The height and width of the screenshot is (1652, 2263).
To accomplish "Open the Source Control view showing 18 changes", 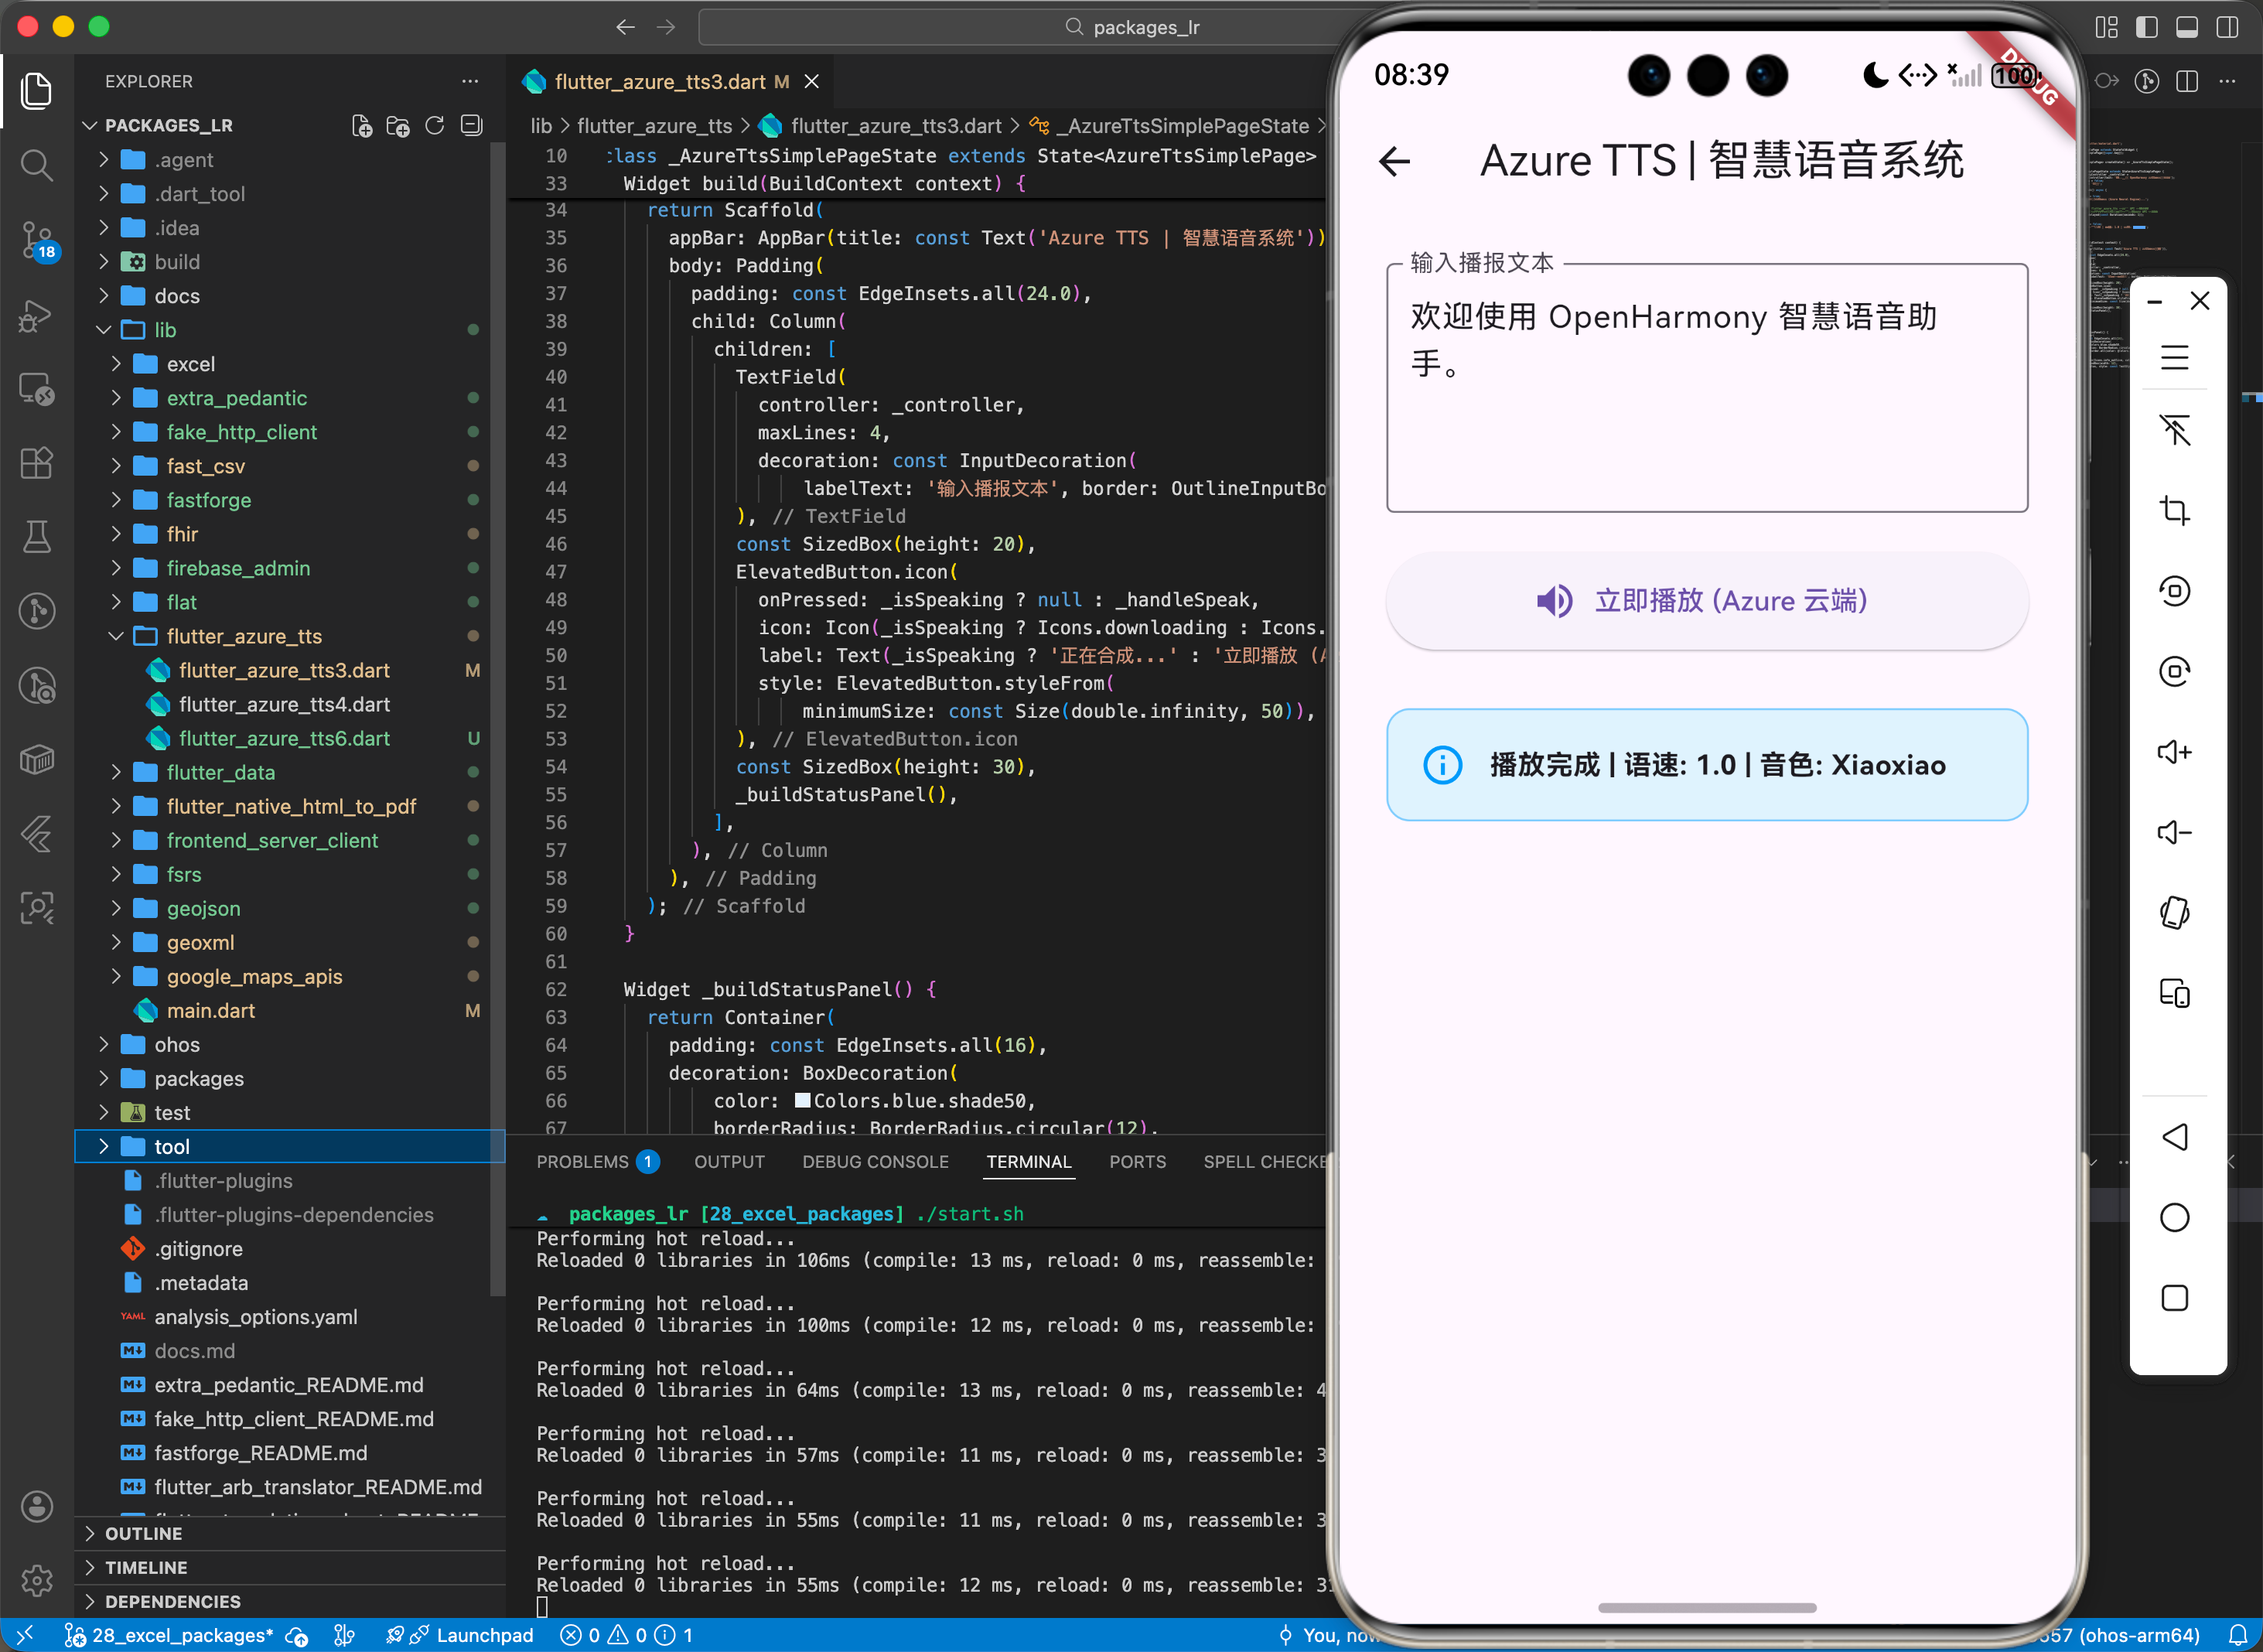I will tap(36, 240).
